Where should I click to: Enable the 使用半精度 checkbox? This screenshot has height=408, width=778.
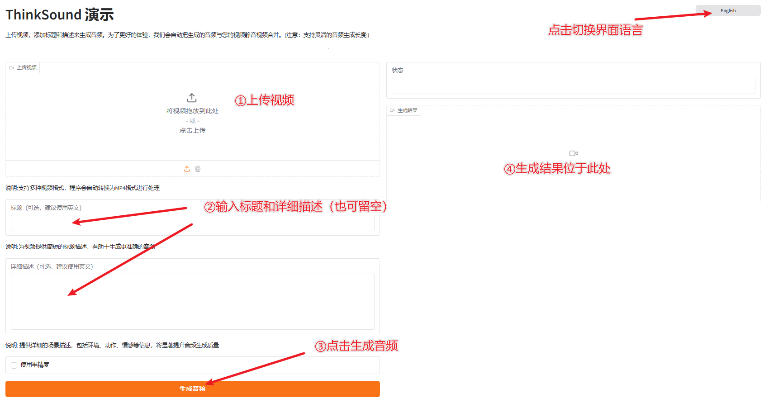(14, 365)
